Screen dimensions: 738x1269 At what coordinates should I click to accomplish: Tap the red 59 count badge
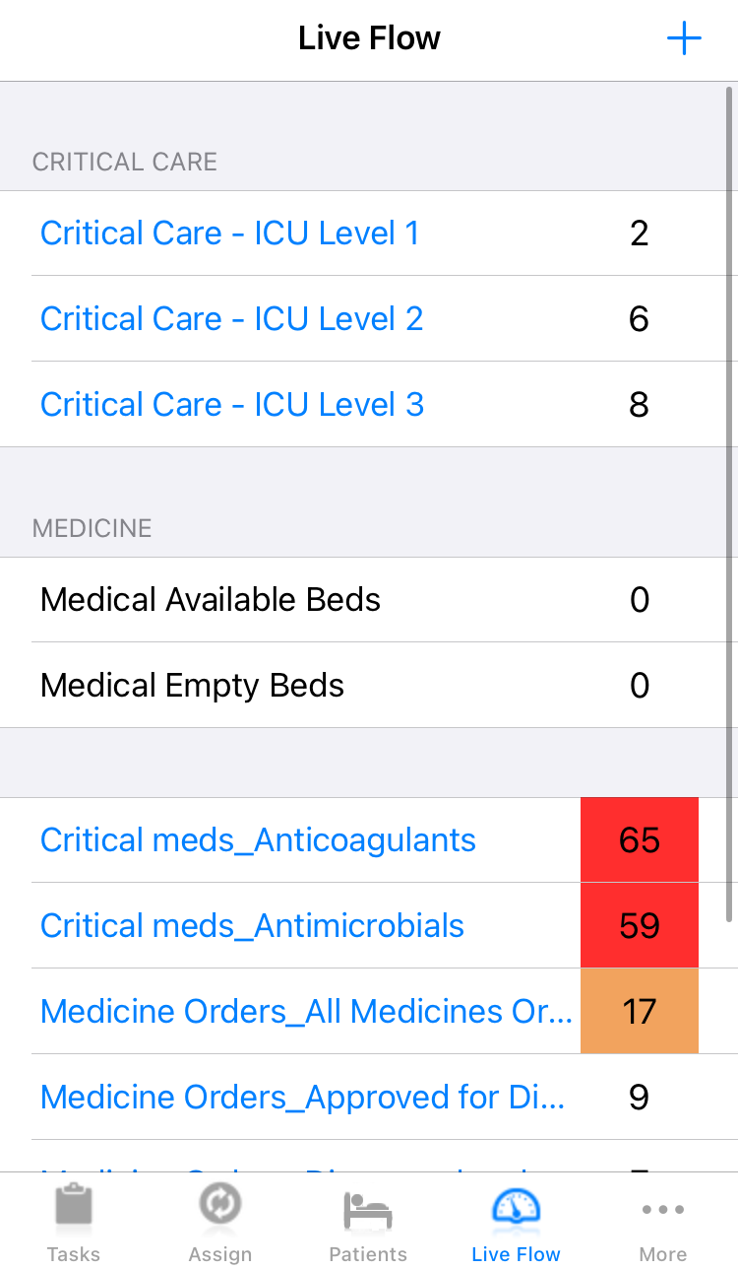(x=640, y=926)
